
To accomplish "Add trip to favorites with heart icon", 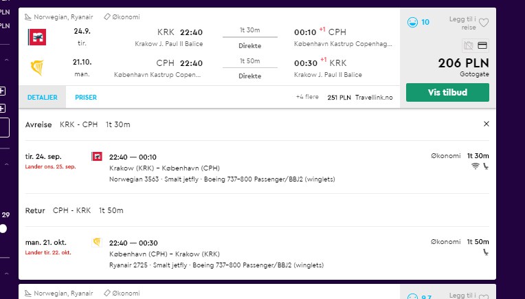I will [484, 23].
